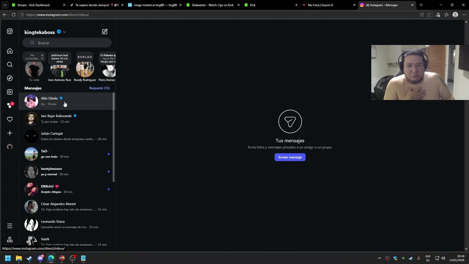469x264 pixels.
Task: Open File Explorer from taskbar
Action: (x=19, y=258)
